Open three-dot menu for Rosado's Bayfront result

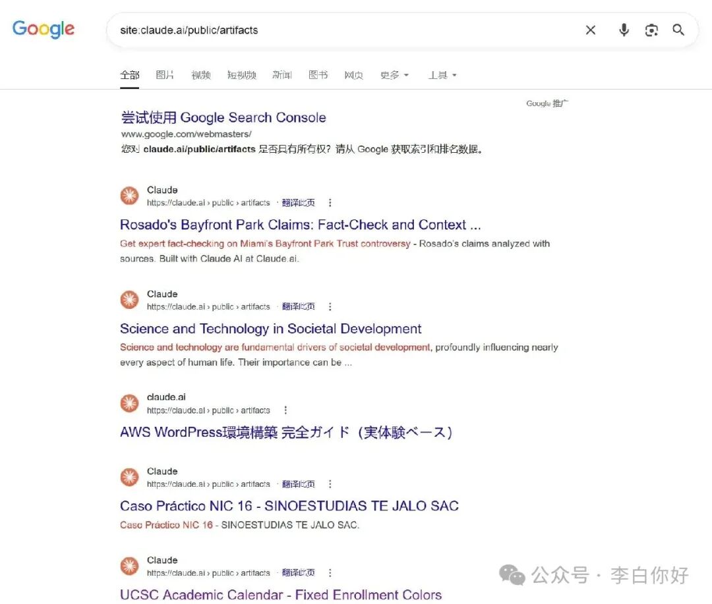click(330, 202)
